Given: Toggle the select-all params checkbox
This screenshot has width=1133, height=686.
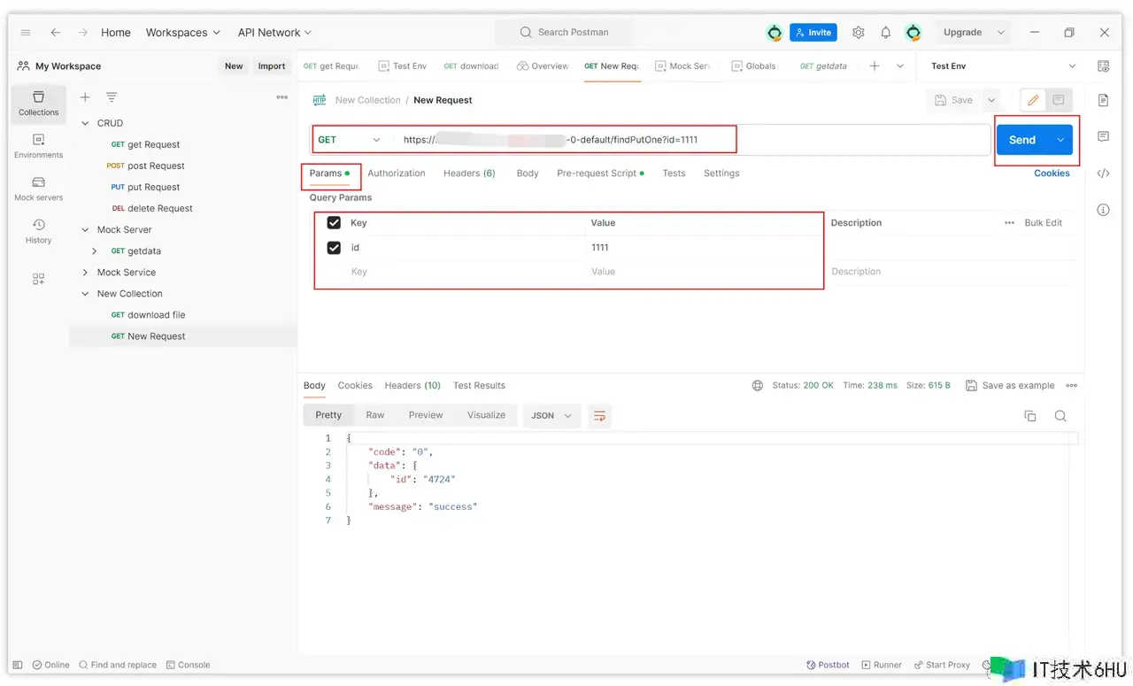Looking at the screenshot, I should [x=334, y=223].
